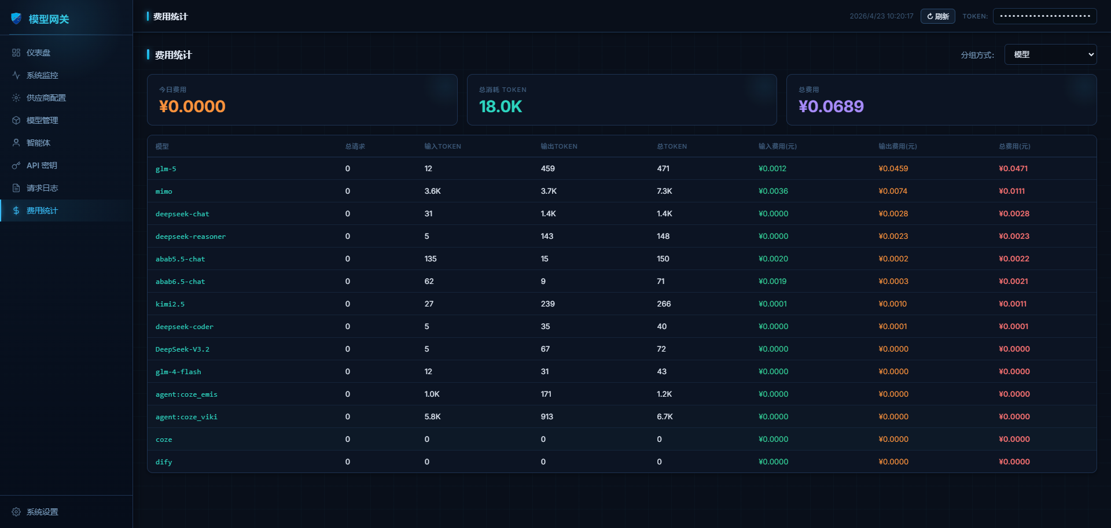
Task: Click the deepseek-reasoner model row name
Action: click(190, 237)
